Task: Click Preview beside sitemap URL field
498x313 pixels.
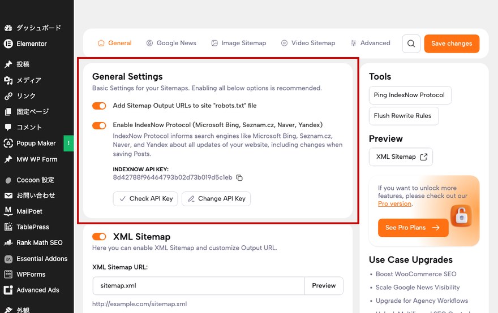Action: (324, 286)
